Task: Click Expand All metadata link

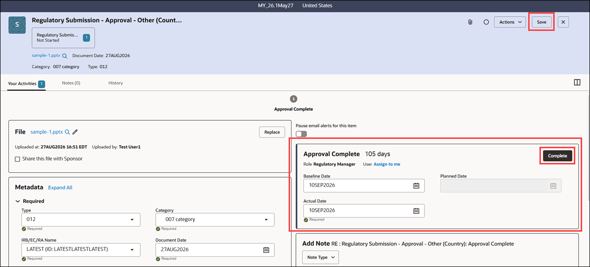Action: tap(60, 187)
